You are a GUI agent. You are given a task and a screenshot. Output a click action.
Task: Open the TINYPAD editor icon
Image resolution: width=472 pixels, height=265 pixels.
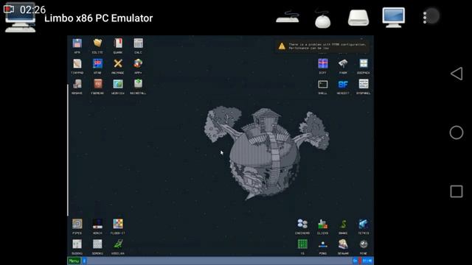click(77, 64)
